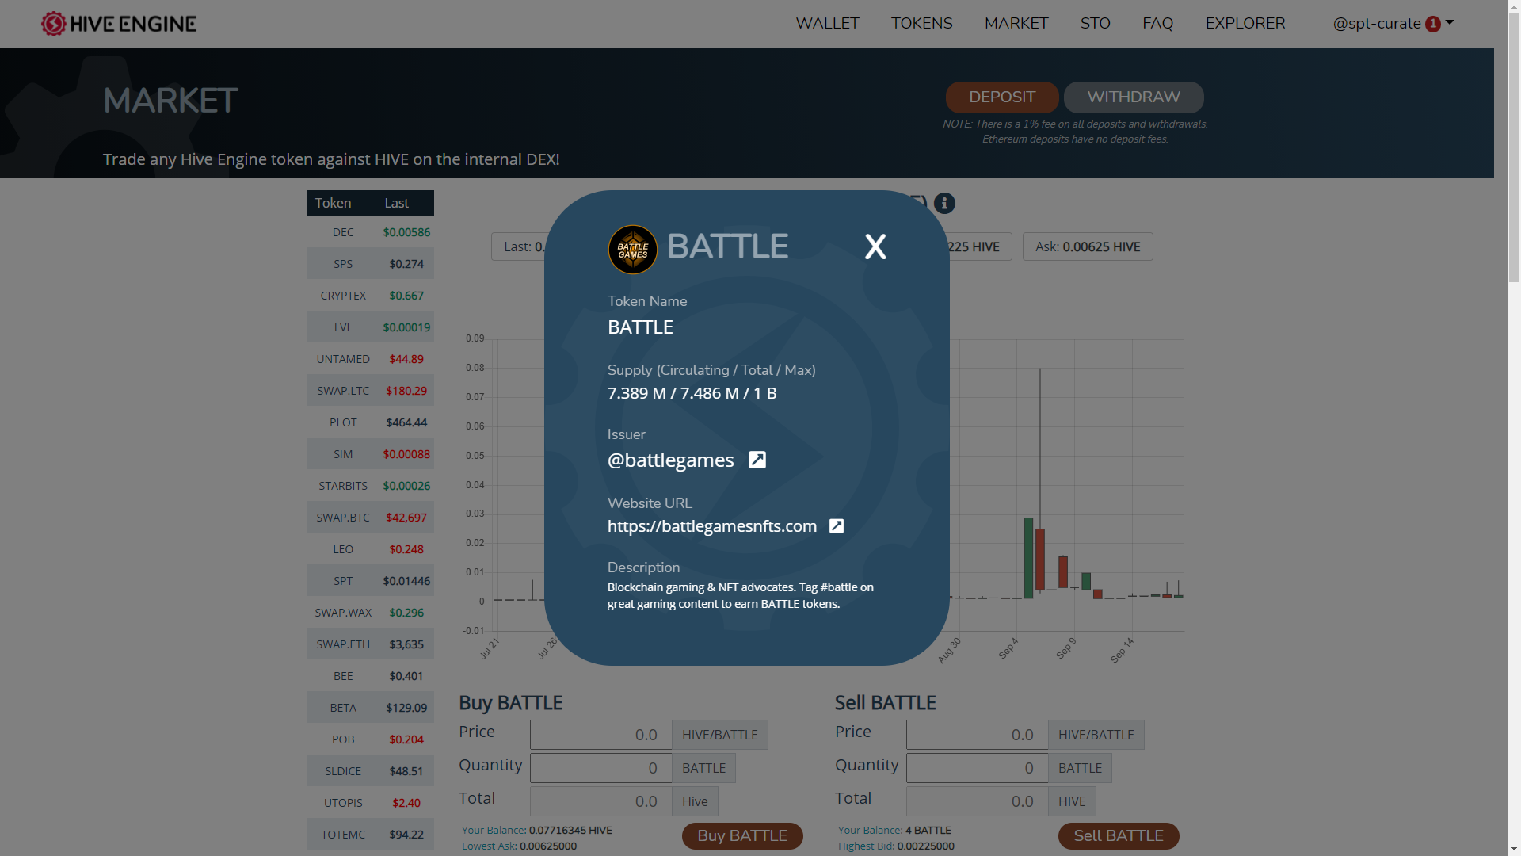
Task: Select the PLOT token row
Action: tap(371, 422)
